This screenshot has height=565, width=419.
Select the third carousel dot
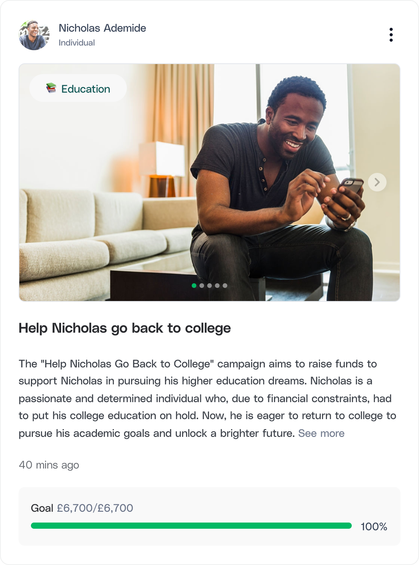pyautogui.click(x=209, y=286)
